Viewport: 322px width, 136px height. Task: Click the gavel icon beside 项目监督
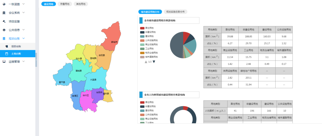[4, 21]
